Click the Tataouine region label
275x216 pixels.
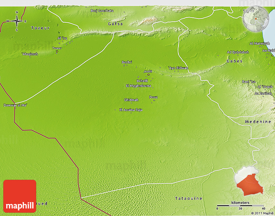[188, 198]
